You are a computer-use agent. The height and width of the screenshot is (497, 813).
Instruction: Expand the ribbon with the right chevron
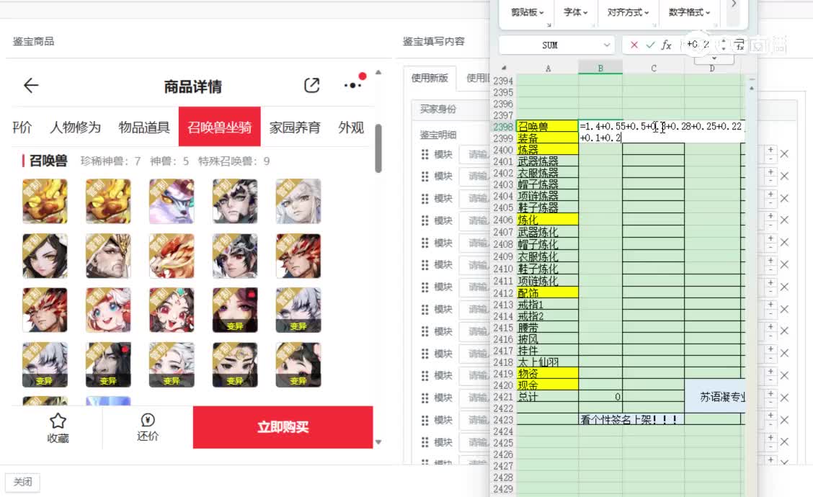[733, 4]
